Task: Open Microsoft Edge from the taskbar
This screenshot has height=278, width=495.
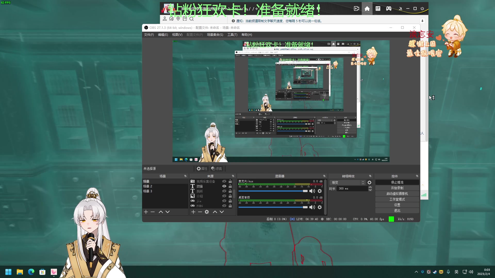Action: pyautogui.click(x=31, y=272)
